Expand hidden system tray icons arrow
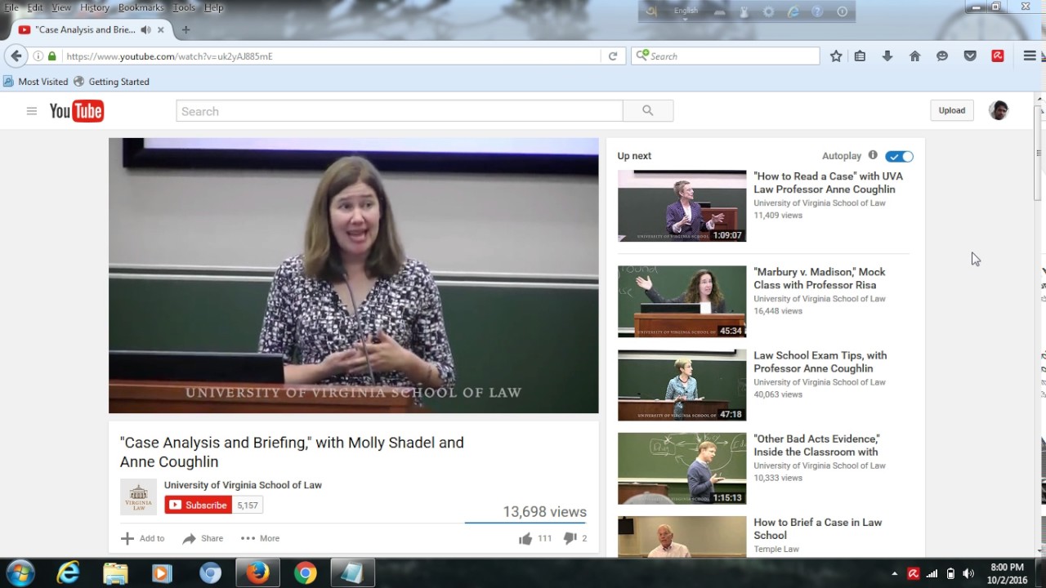 coord(894,573)
